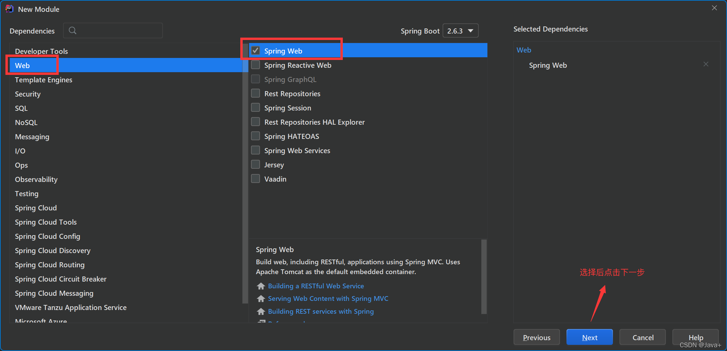
Task: Select the Spring Cloud category
Action: pos(126,208)
